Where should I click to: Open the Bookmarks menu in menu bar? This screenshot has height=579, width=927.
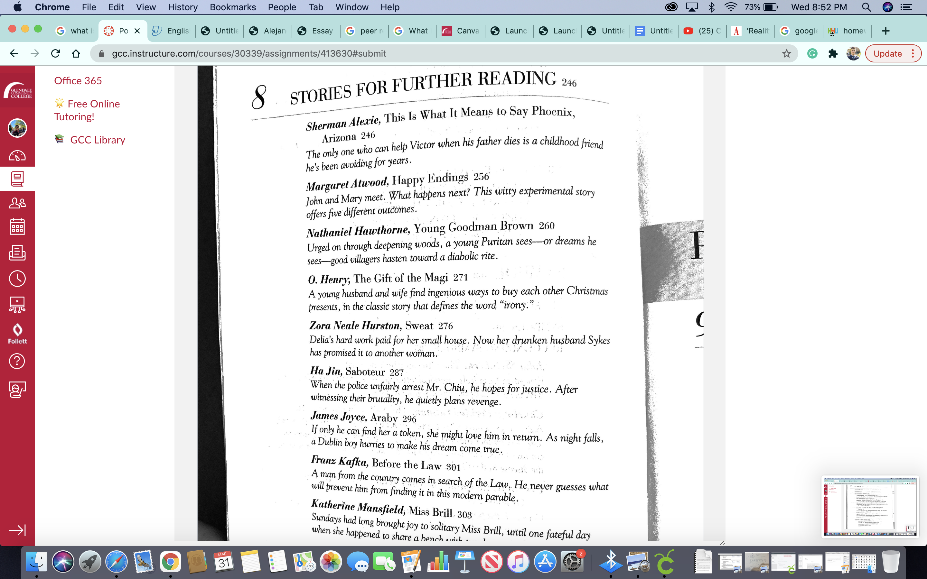tap(232, 7)
